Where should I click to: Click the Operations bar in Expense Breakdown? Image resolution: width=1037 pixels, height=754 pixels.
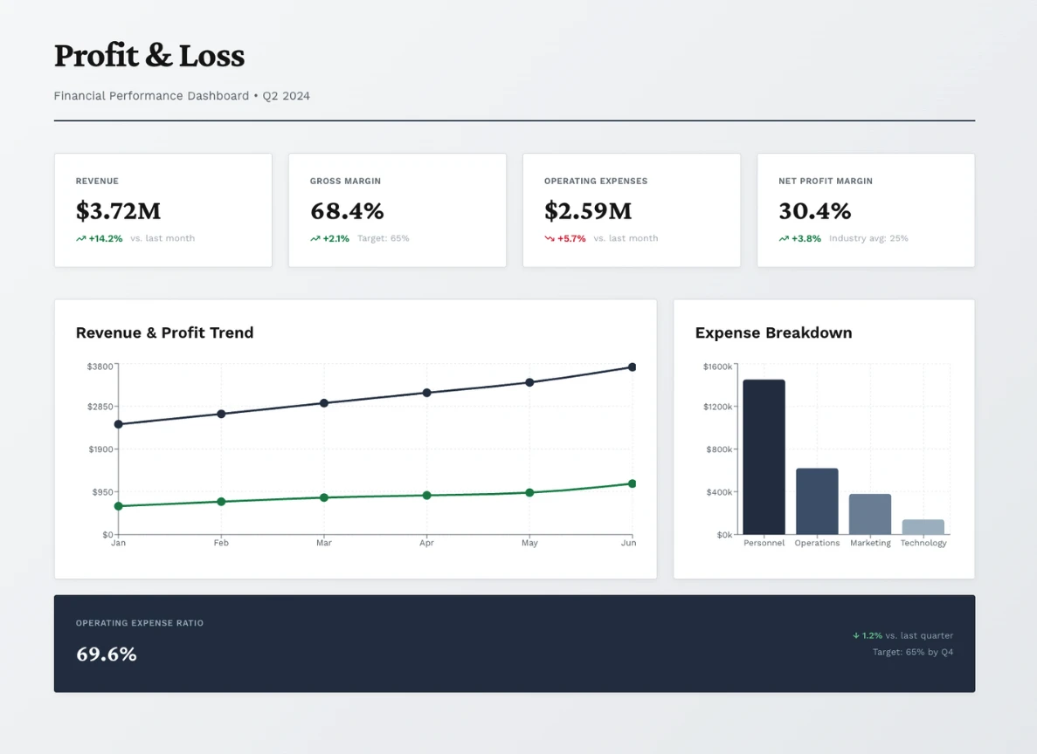[x=817, y=502]
